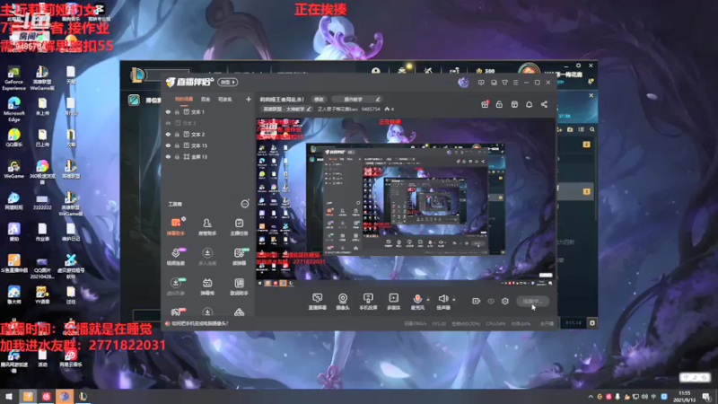
Task: Switch to the first scene tab (orange)
Action: coord(184,99)
